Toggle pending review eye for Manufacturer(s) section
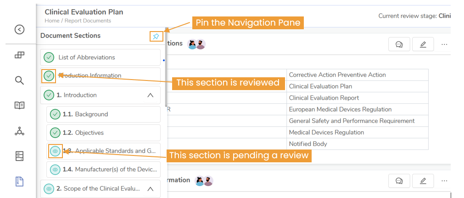This screenshot has width=464, height=198. tap(55, 170)
